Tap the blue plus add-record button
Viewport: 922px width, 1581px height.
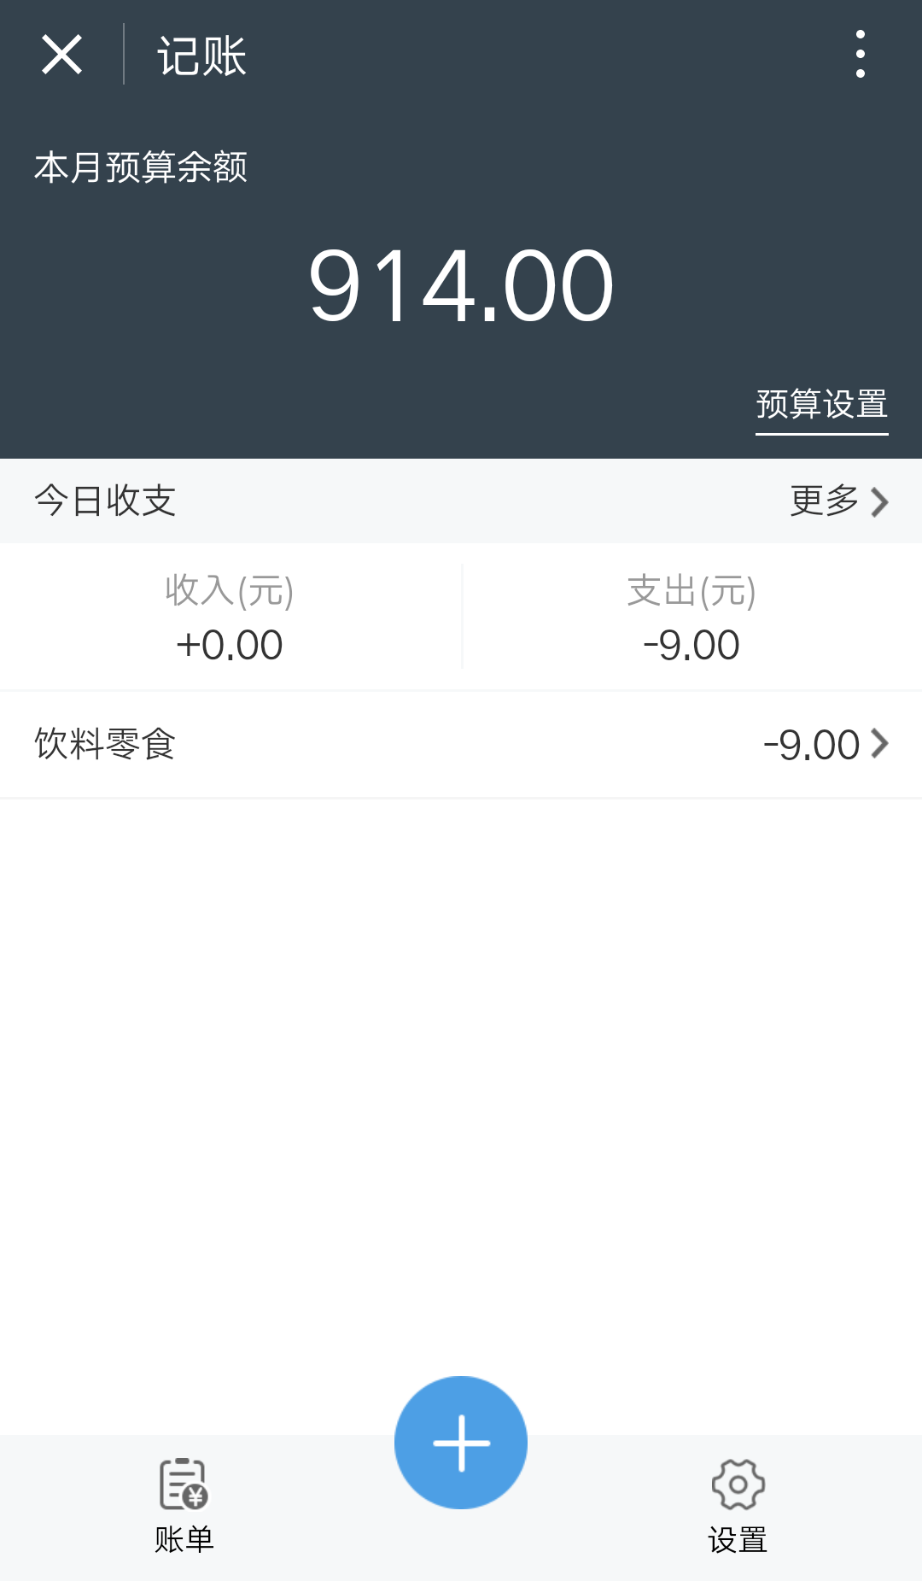coord(461,1442)
